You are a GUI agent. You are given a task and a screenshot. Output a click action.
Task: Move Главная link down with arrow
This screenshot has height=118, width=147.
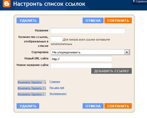point(45,82)
